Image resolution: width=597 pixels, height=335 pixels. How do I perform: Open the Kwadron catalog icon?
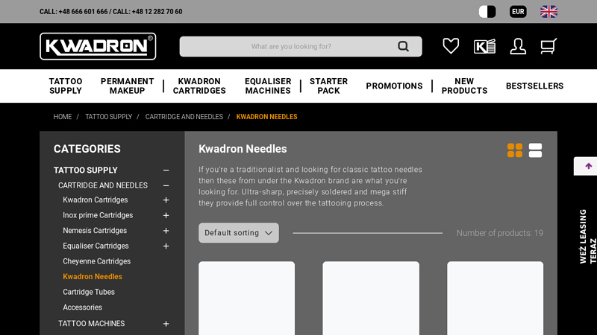pyautogui.click(x=484, y=46)
